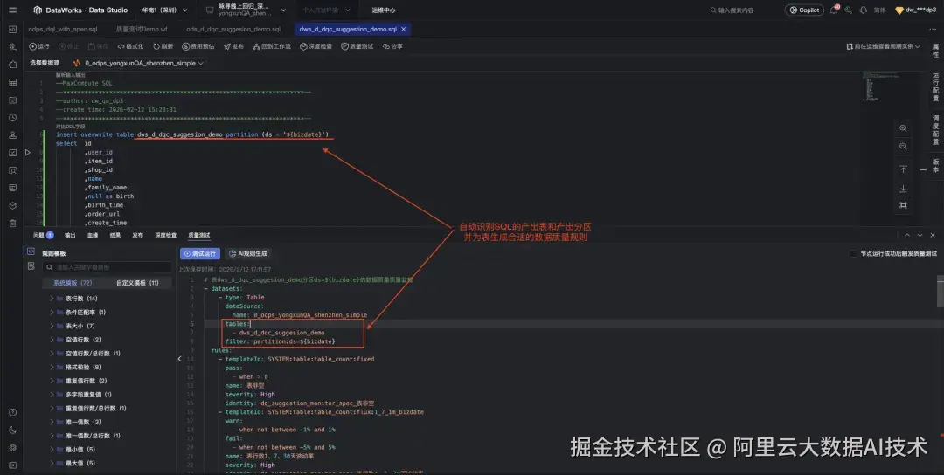The image size is (944, 475).
Task: Switch to ods_d_dqc_suggesion_demo.sql tab
Action: click(233, 29)
